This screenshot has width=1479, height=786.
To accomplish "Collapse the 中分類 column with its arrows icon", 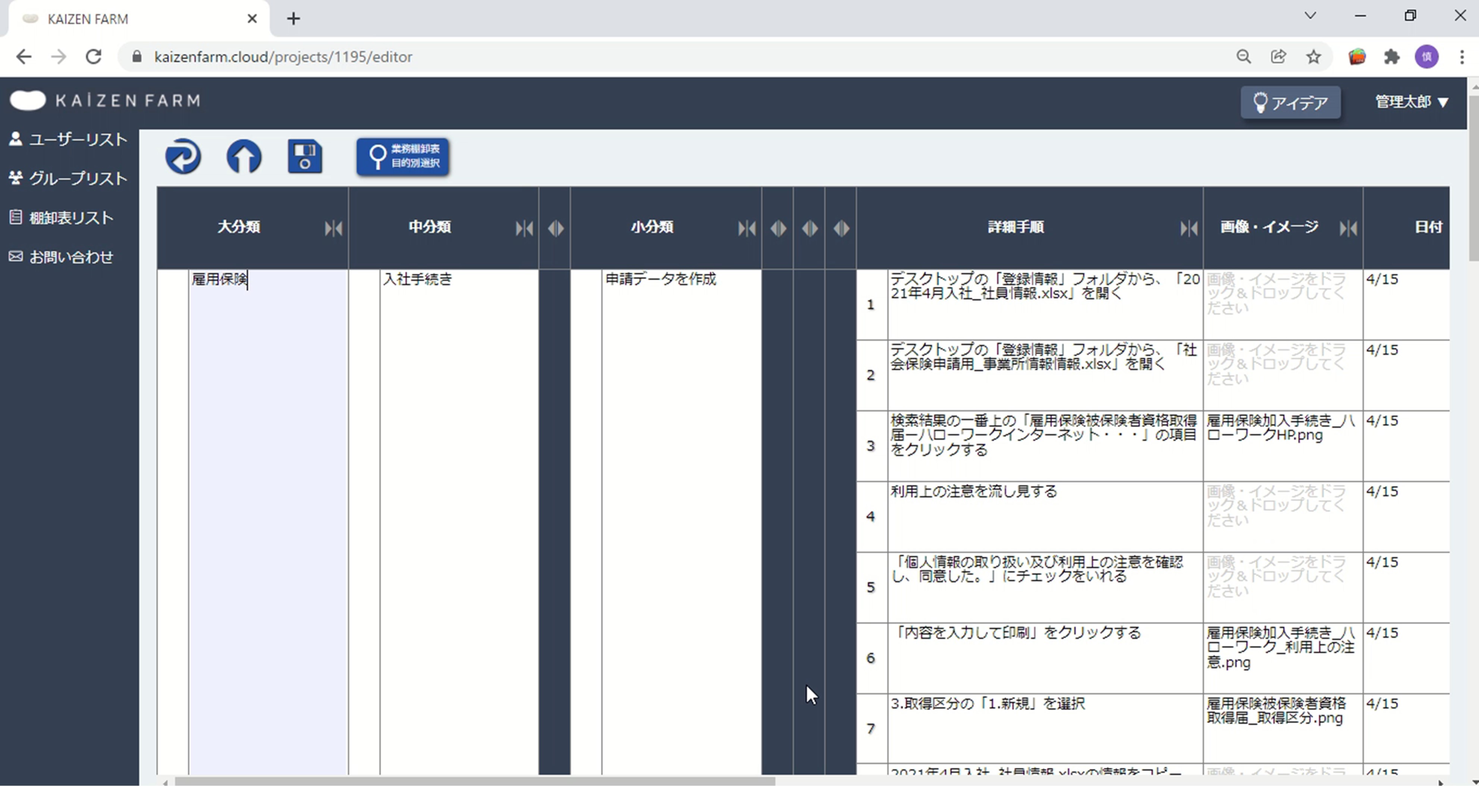I will 524,229.
